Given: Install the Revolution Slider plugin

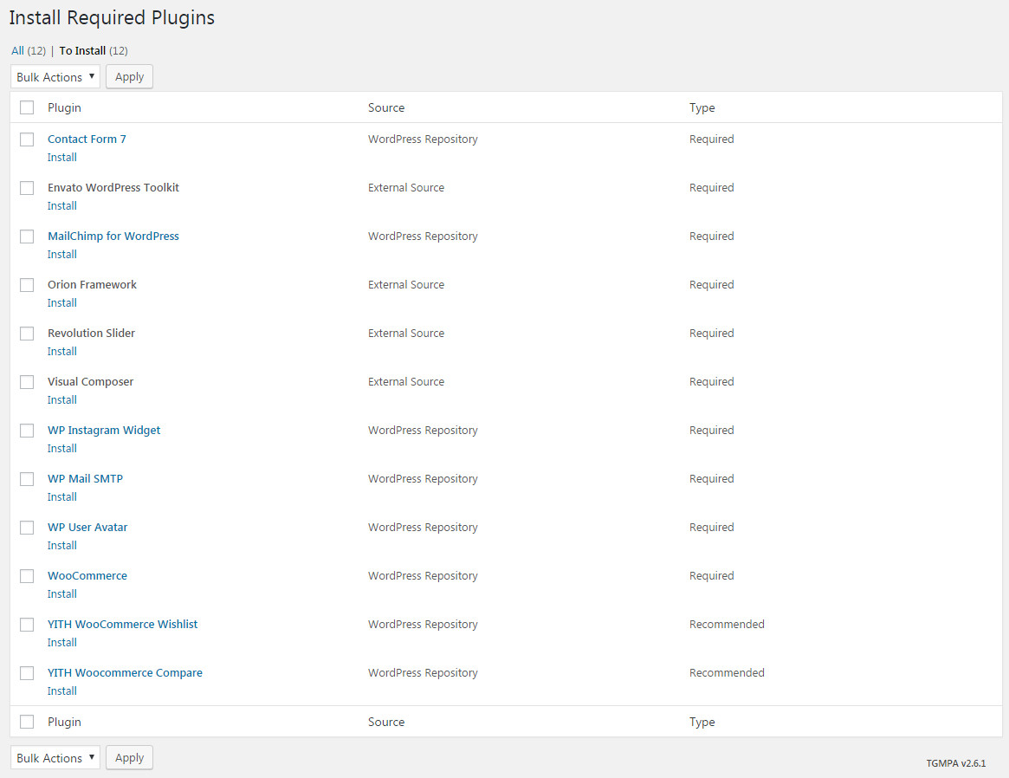Looking at the screenshot, I should pos(61,352).
